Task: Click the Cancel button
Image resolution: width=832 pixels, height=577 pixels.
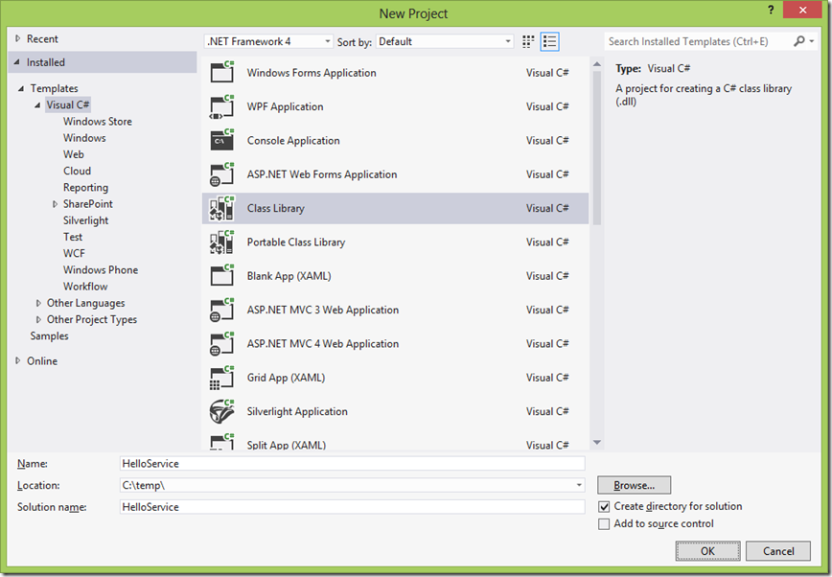Action: (x=778, y=551)
